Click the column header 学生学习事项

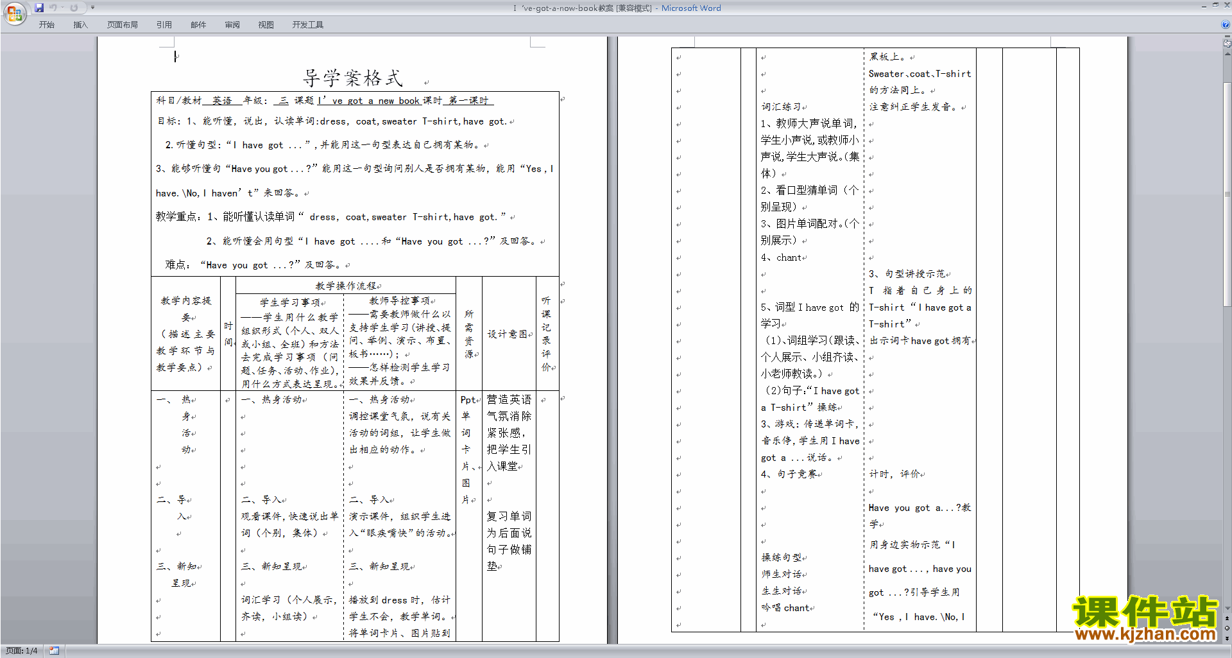pos(290,302)
